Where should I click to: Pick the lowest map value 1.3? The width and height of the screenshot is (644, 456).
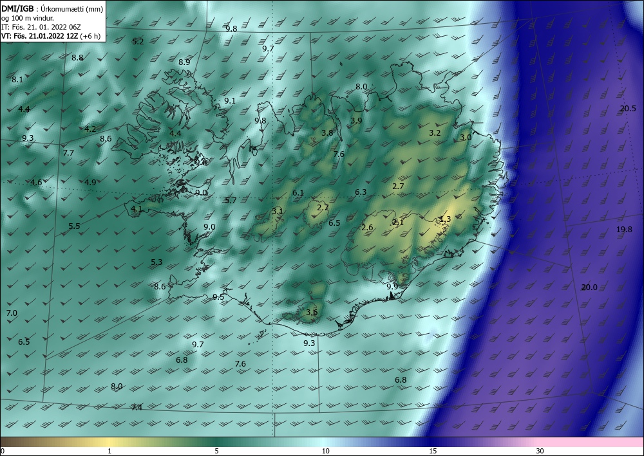coord(445,219)
